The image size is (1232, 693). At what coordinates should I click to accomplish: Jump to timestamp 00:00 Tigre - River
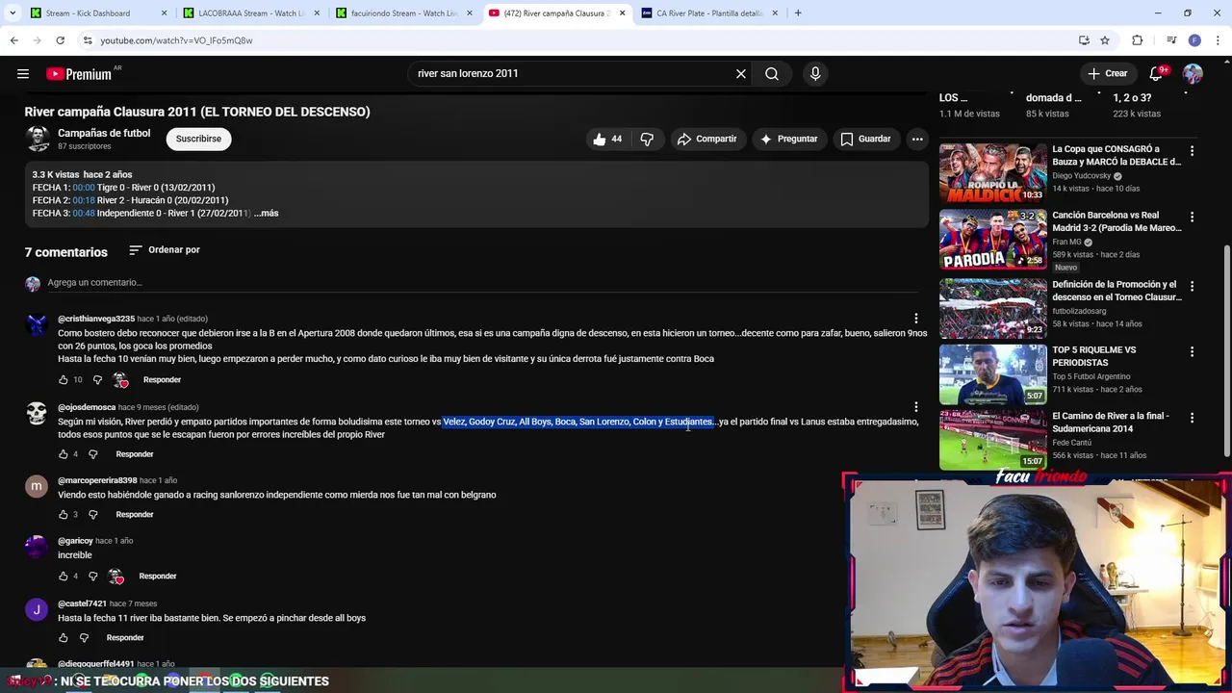tap(84, 188)
